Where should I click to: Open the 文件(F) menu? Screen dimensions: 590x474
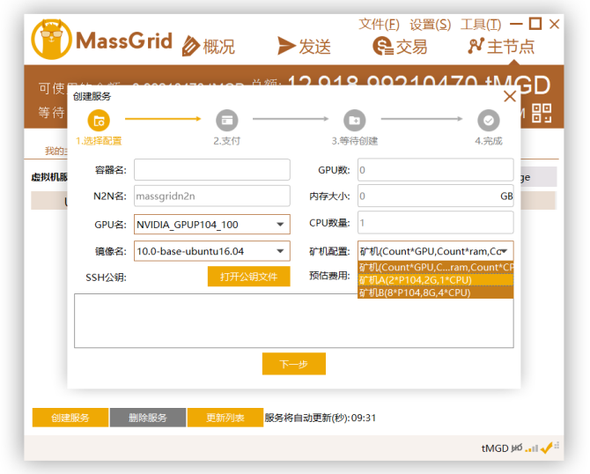(379, 24)
